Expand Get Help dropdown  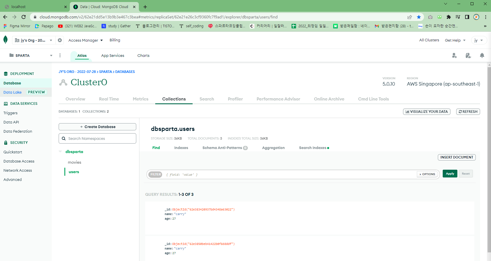click(455, 40)
